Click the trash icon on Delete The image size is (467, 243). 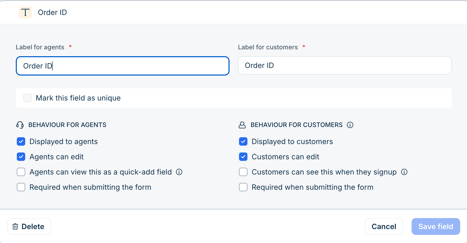pos(15,226)
